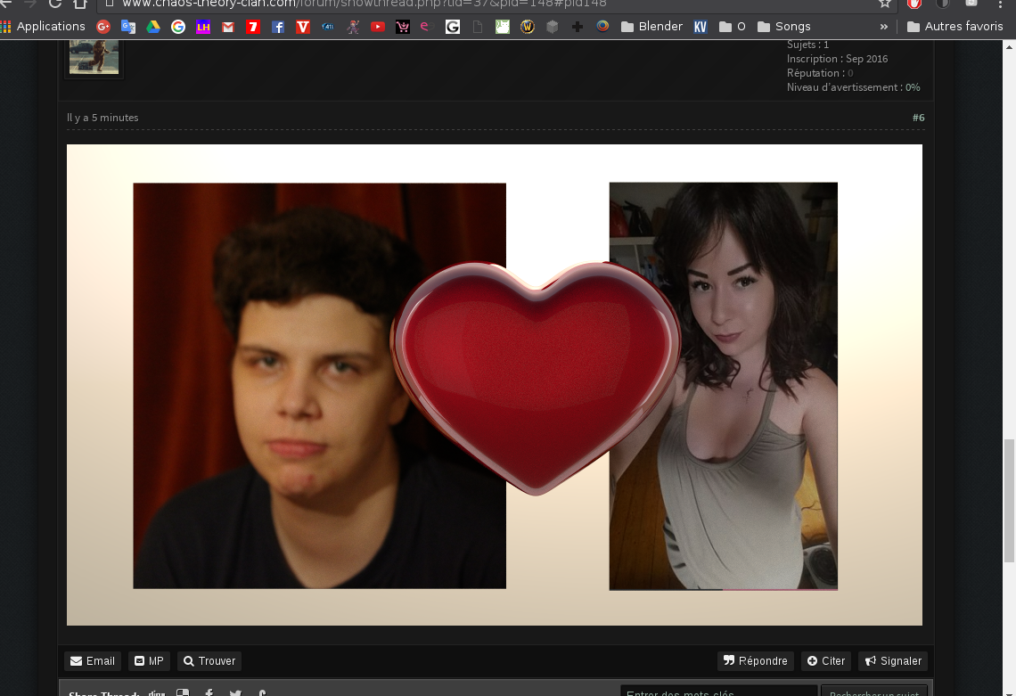Screen dimensions: 1016x696
Task: Open the black plus sign bookmark
Action: 578,27
